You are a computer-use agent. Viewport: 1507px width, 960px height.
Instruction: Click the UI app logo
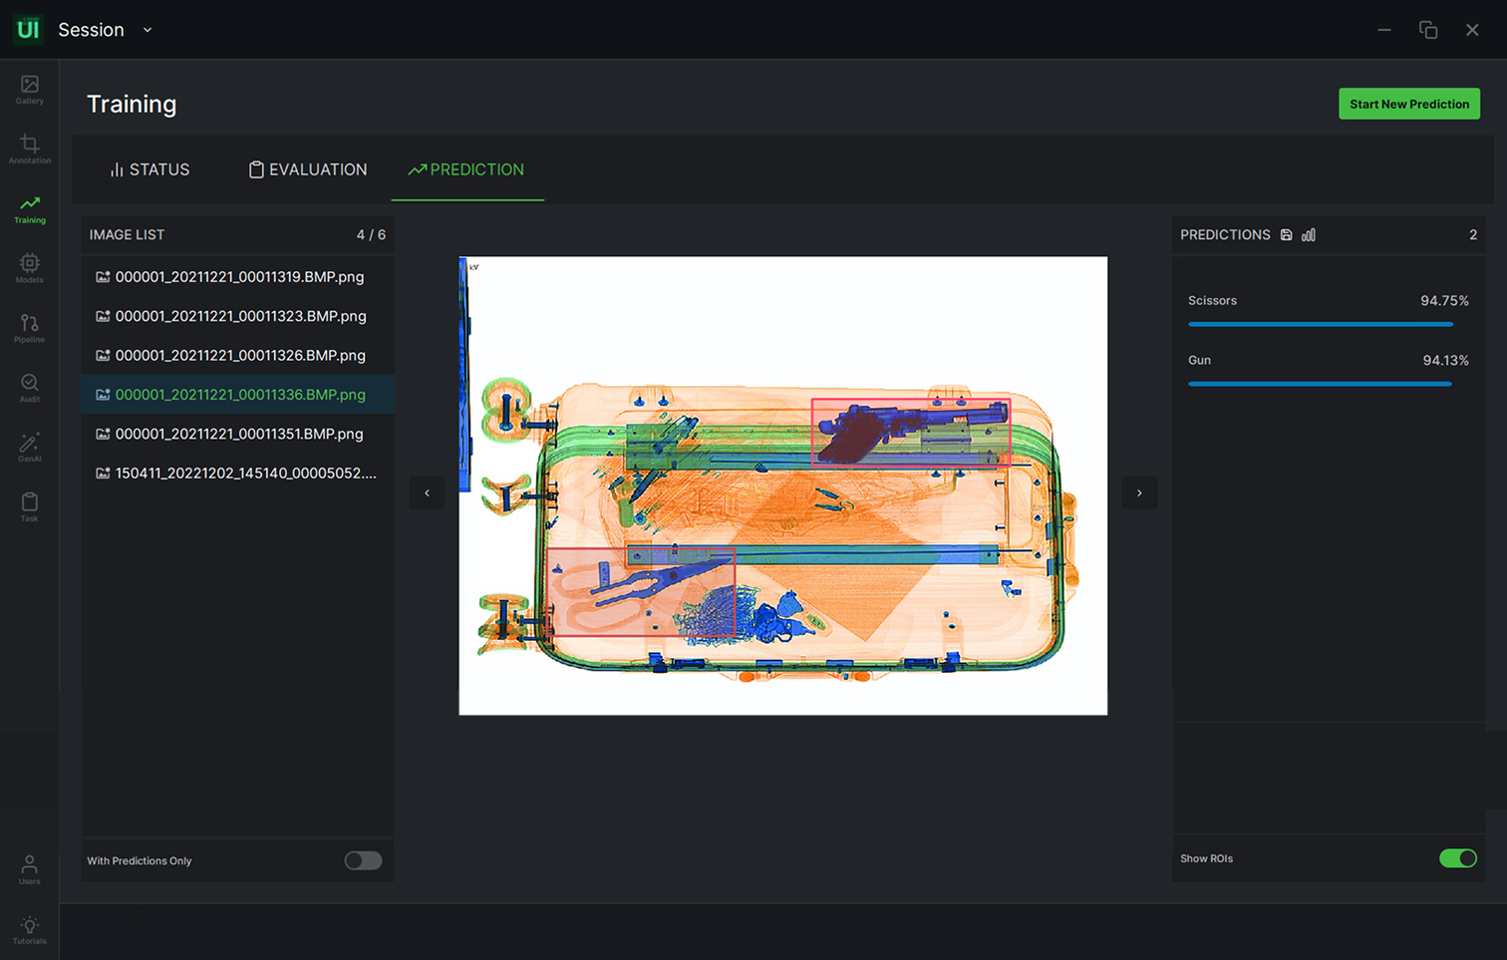coord(28,29)
